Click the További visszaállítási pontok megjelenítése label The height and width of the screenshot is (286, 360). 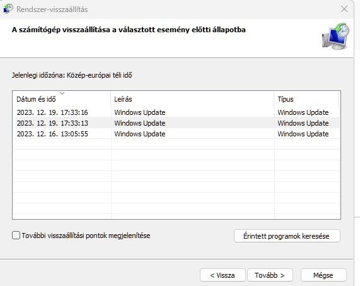tap(86, 235)
